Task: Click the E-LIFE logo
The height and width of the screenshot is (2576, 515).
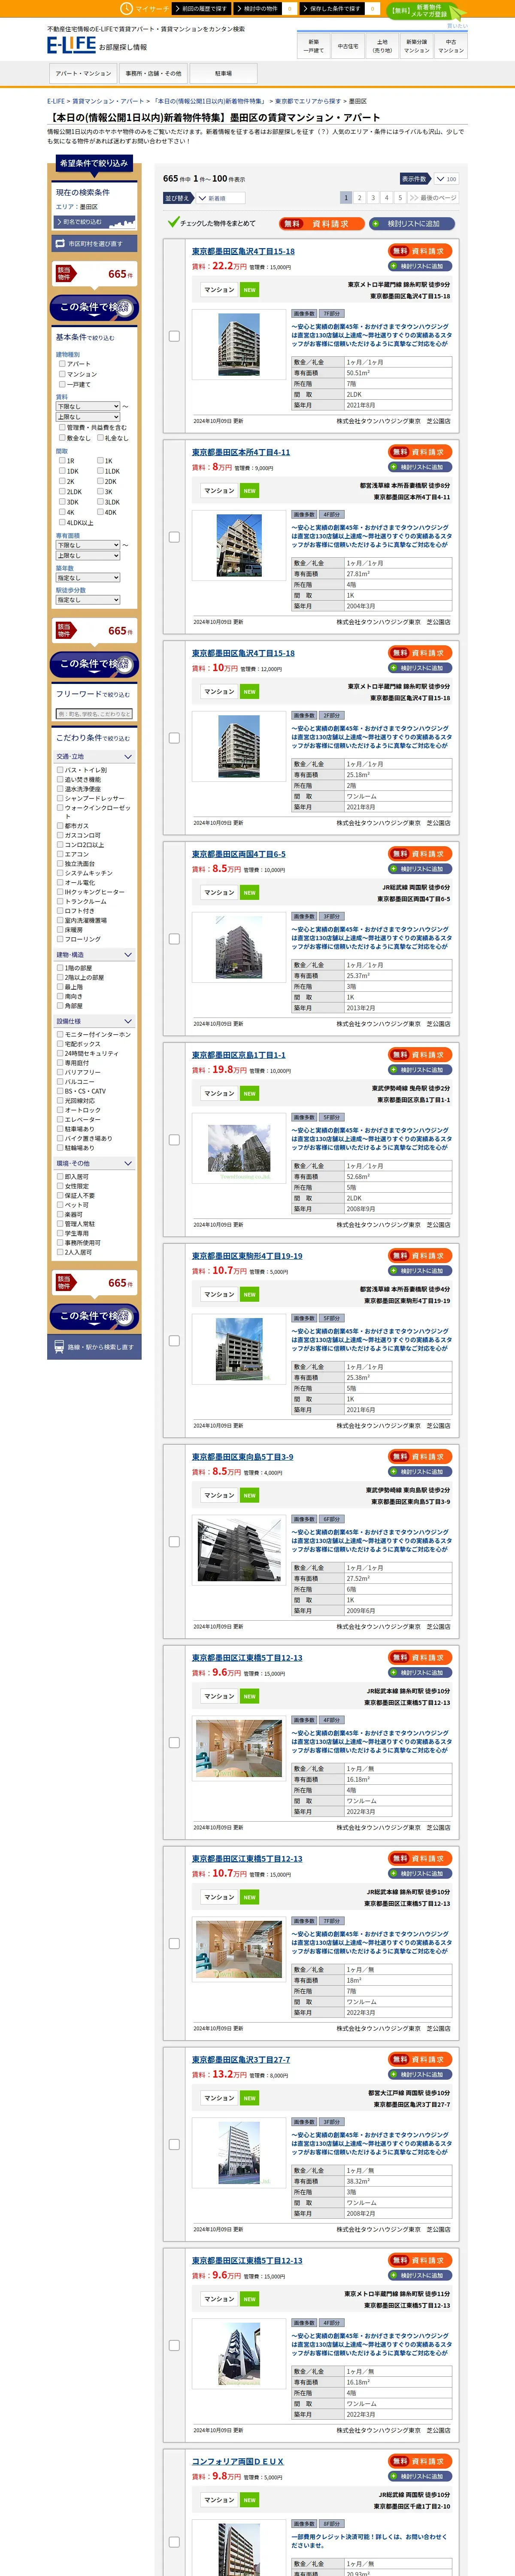Action: pos(71,45)
